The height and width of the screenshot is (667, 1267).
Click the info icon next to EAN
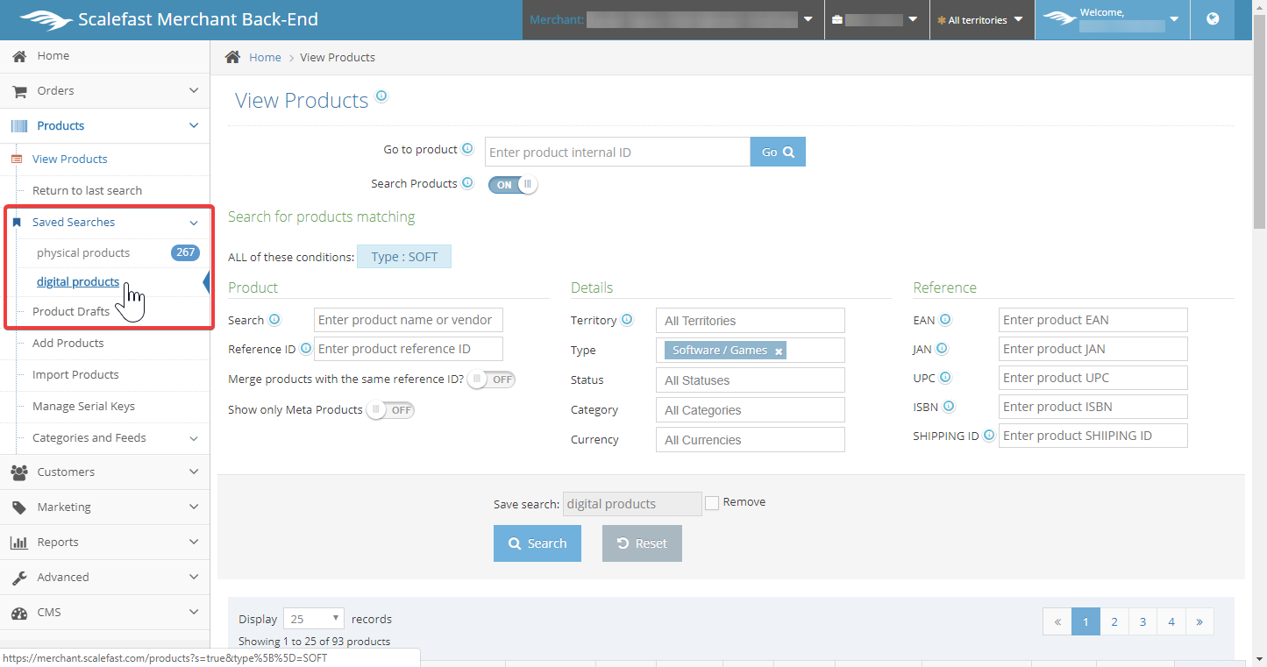945,320
